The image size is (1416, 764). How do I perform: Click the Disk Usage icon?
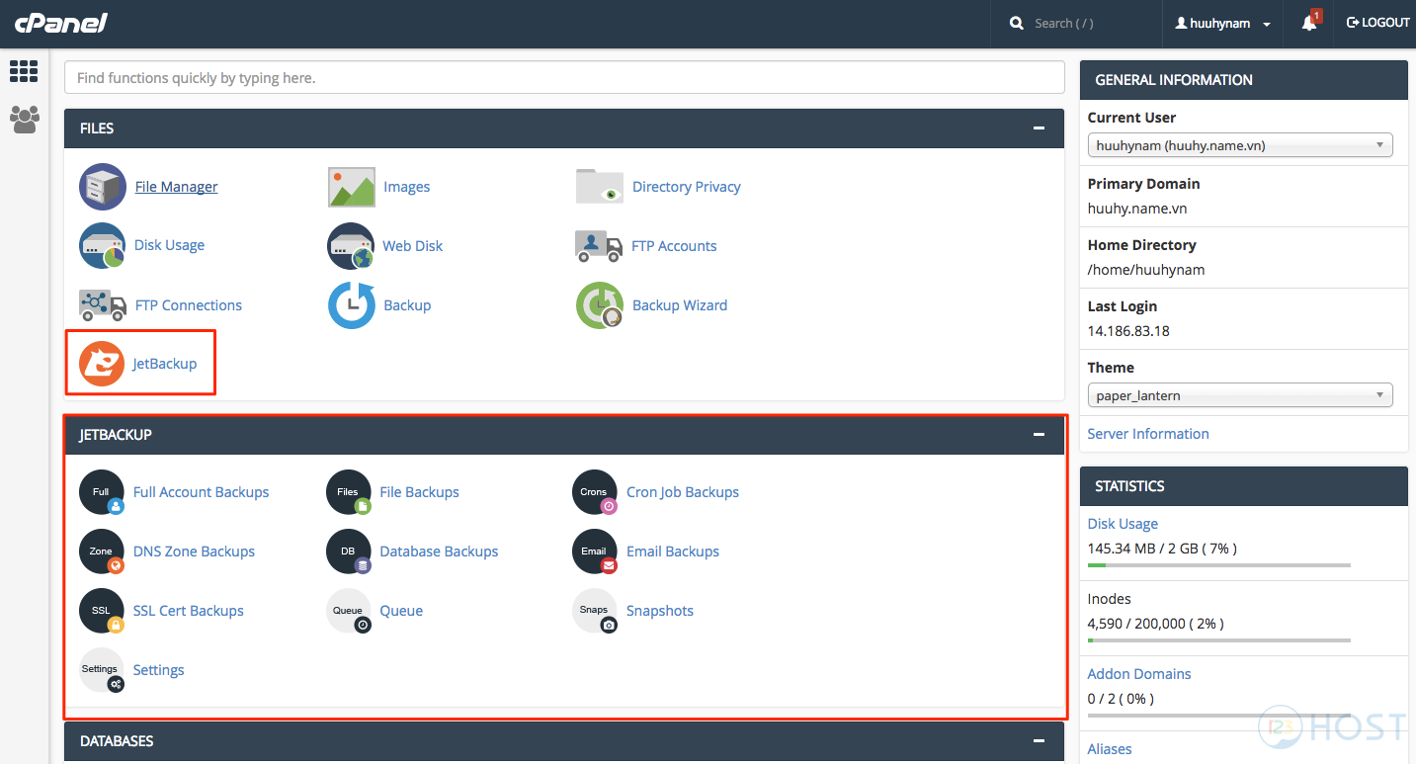(x=103, y=245)
